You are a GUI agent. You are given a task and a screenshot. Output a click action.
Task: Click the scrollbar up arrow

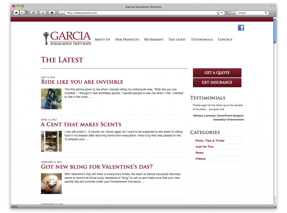275,200
